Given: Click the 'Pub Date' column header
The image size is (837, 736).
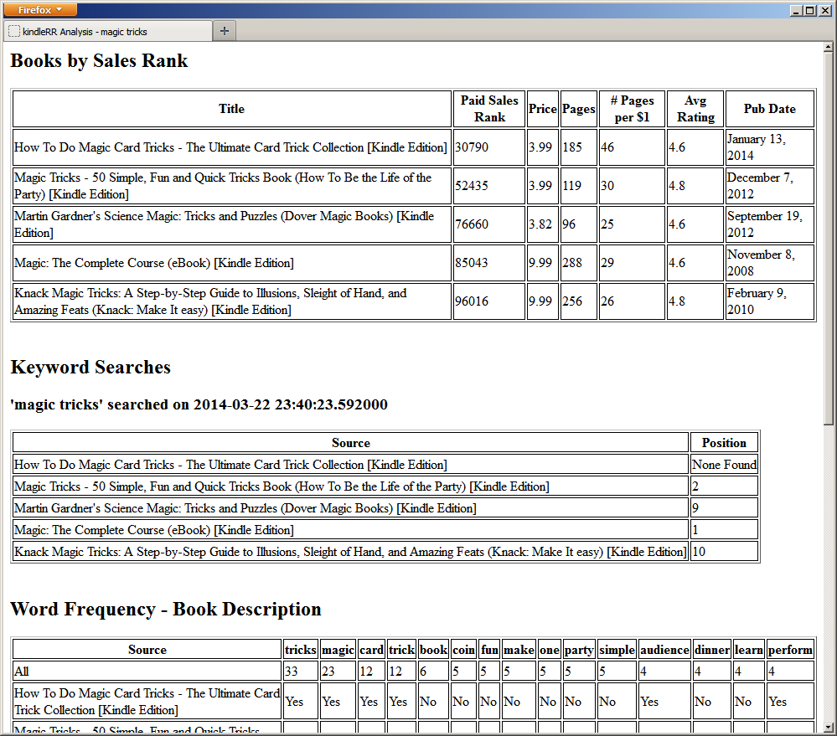Looking at the screenshot, I should pyautogui.click(x=770, y=109).
